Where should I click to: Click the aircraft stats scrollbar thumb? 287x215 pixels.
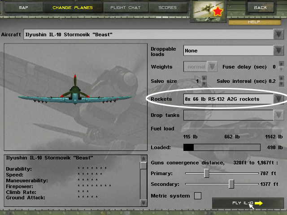click(143, 165)
